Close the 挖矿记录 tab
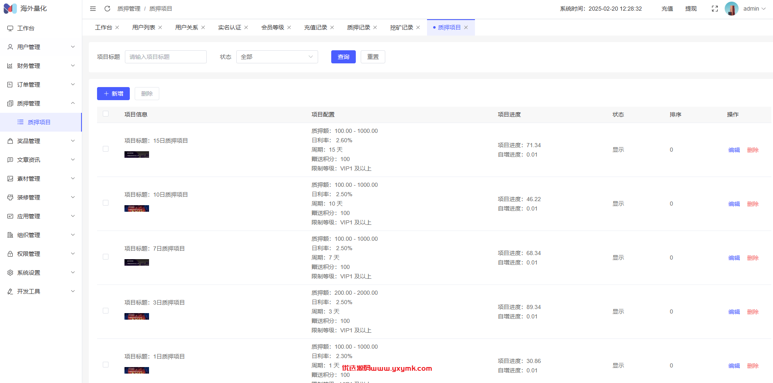773x383 pixels. [x=418, y=27]
